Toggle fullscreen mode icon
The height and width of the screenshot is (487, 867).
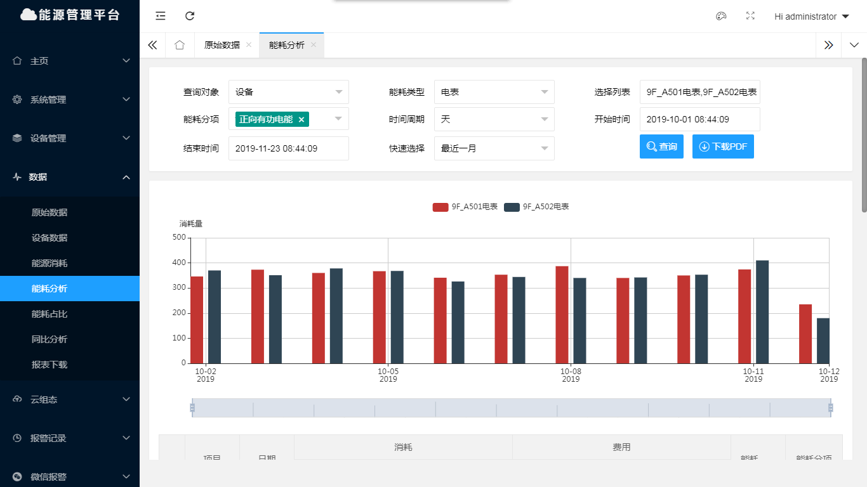point(750,16)
